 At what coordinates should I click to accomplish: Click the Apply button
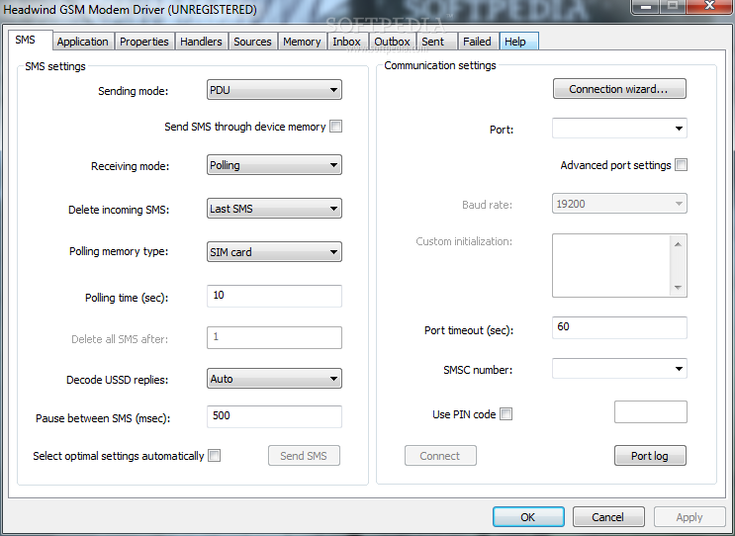click(689, 517)
